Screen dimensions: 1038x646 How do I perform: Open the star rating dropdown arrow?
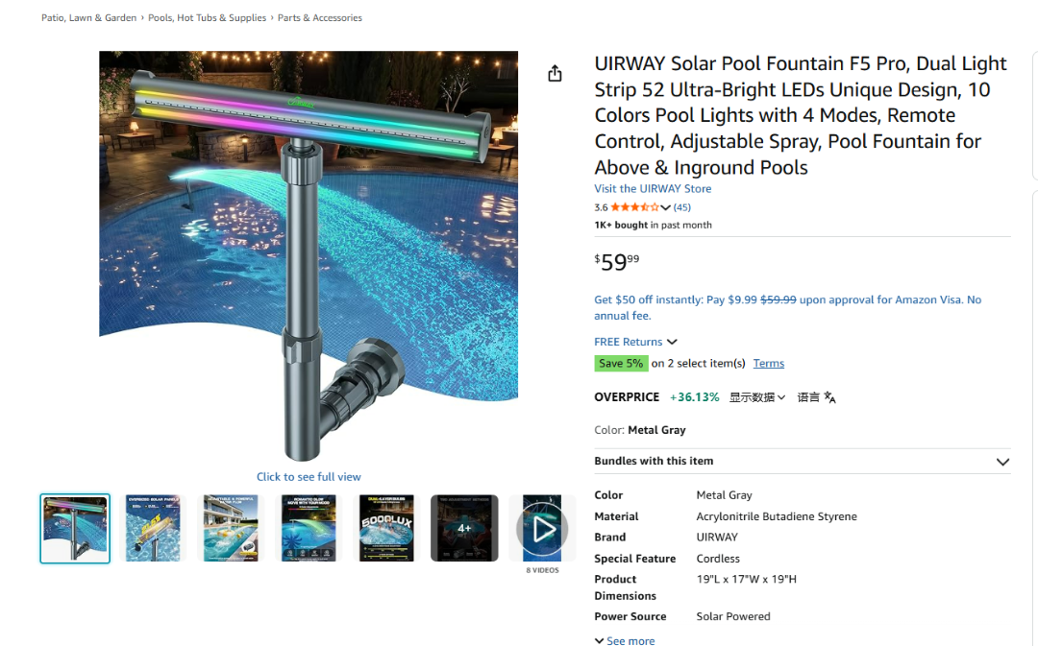tap(665, 207)
